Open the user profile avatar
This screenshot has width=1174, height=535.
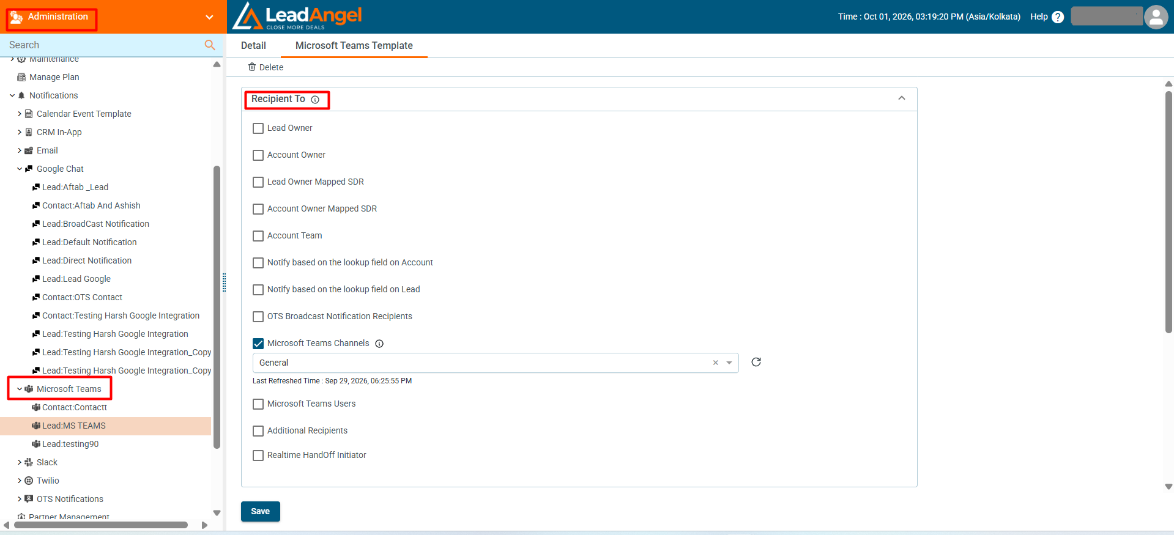click(1156, 17)
